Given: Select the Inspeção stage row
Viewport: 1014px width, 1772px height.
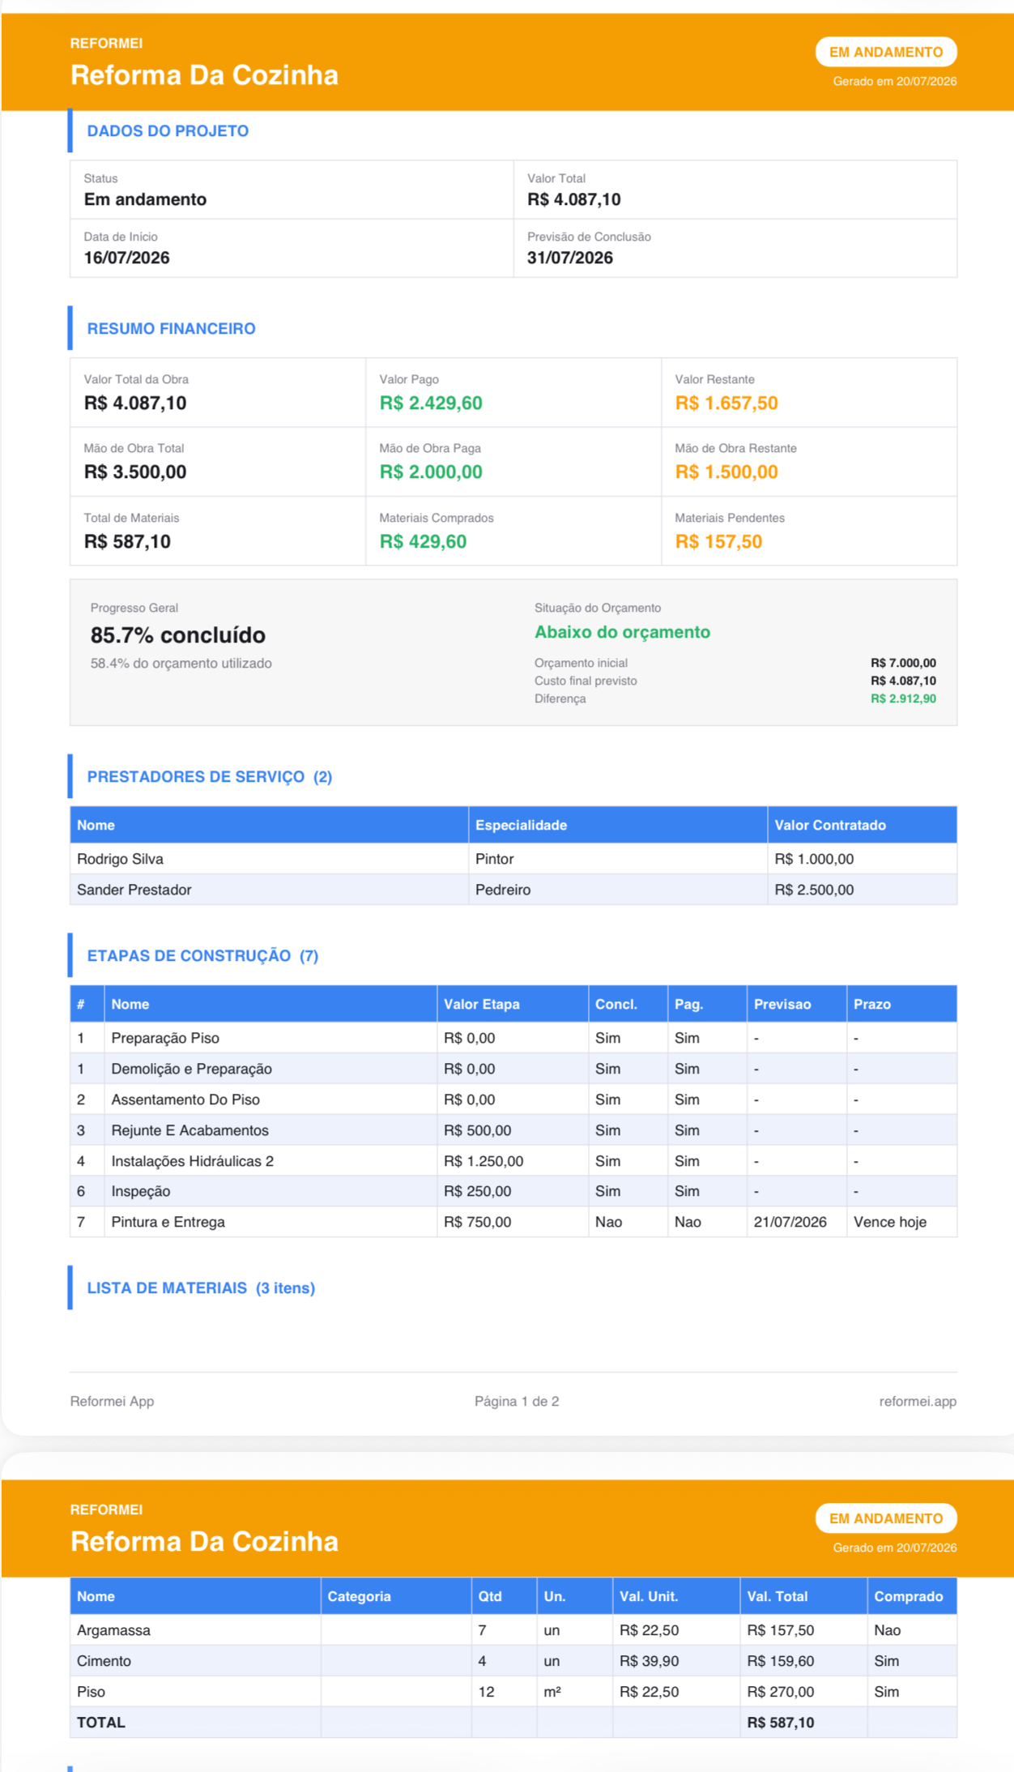Looking at the screenshot, I should point(513,1191).
